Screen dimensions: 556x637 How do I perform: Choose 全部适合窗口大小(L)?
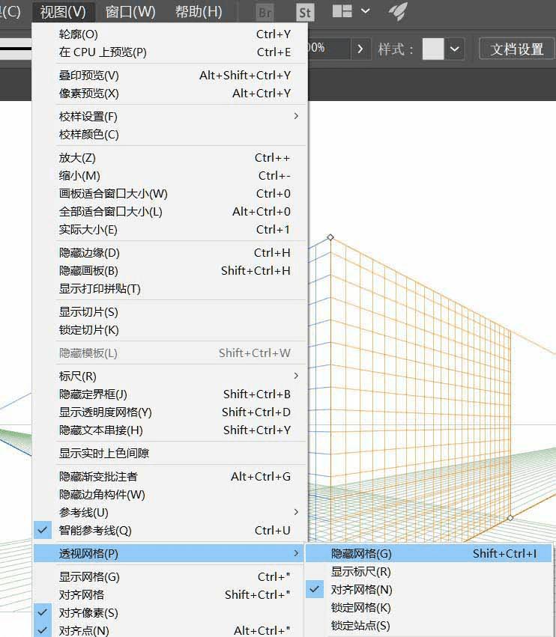point(170,211)
